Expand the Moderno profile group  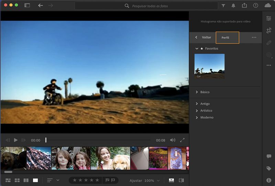tap(197, 117)
